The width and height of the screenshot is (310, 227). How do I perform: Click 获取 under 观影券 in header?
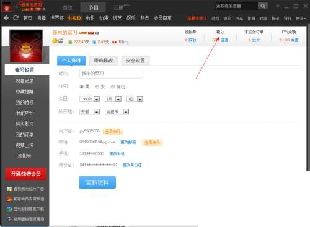coord(192,40)
